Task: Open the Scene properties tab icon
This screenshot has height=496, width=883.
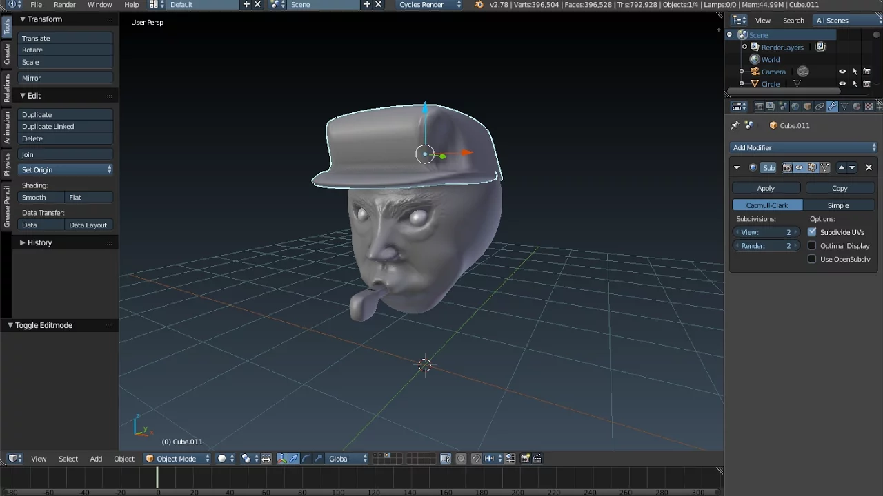Action: click(783, 106)
